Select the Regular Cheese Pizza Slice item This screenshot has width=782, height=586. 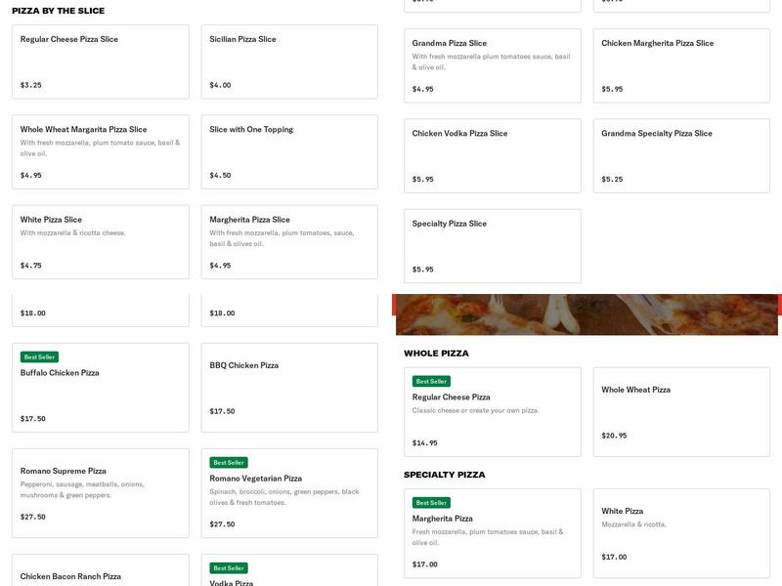pyautogui.click(x=98, y=61)
